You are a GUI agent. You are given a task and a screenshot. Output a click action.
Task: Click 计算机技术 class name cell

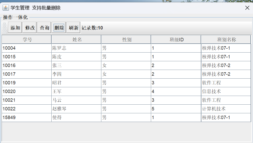point(226,109)
